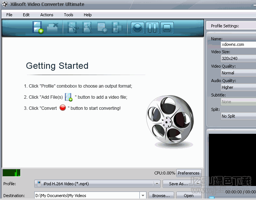This screenshot has width=256, height=200.
Task: Open the Help menu
Action: (x=87, y=15)
